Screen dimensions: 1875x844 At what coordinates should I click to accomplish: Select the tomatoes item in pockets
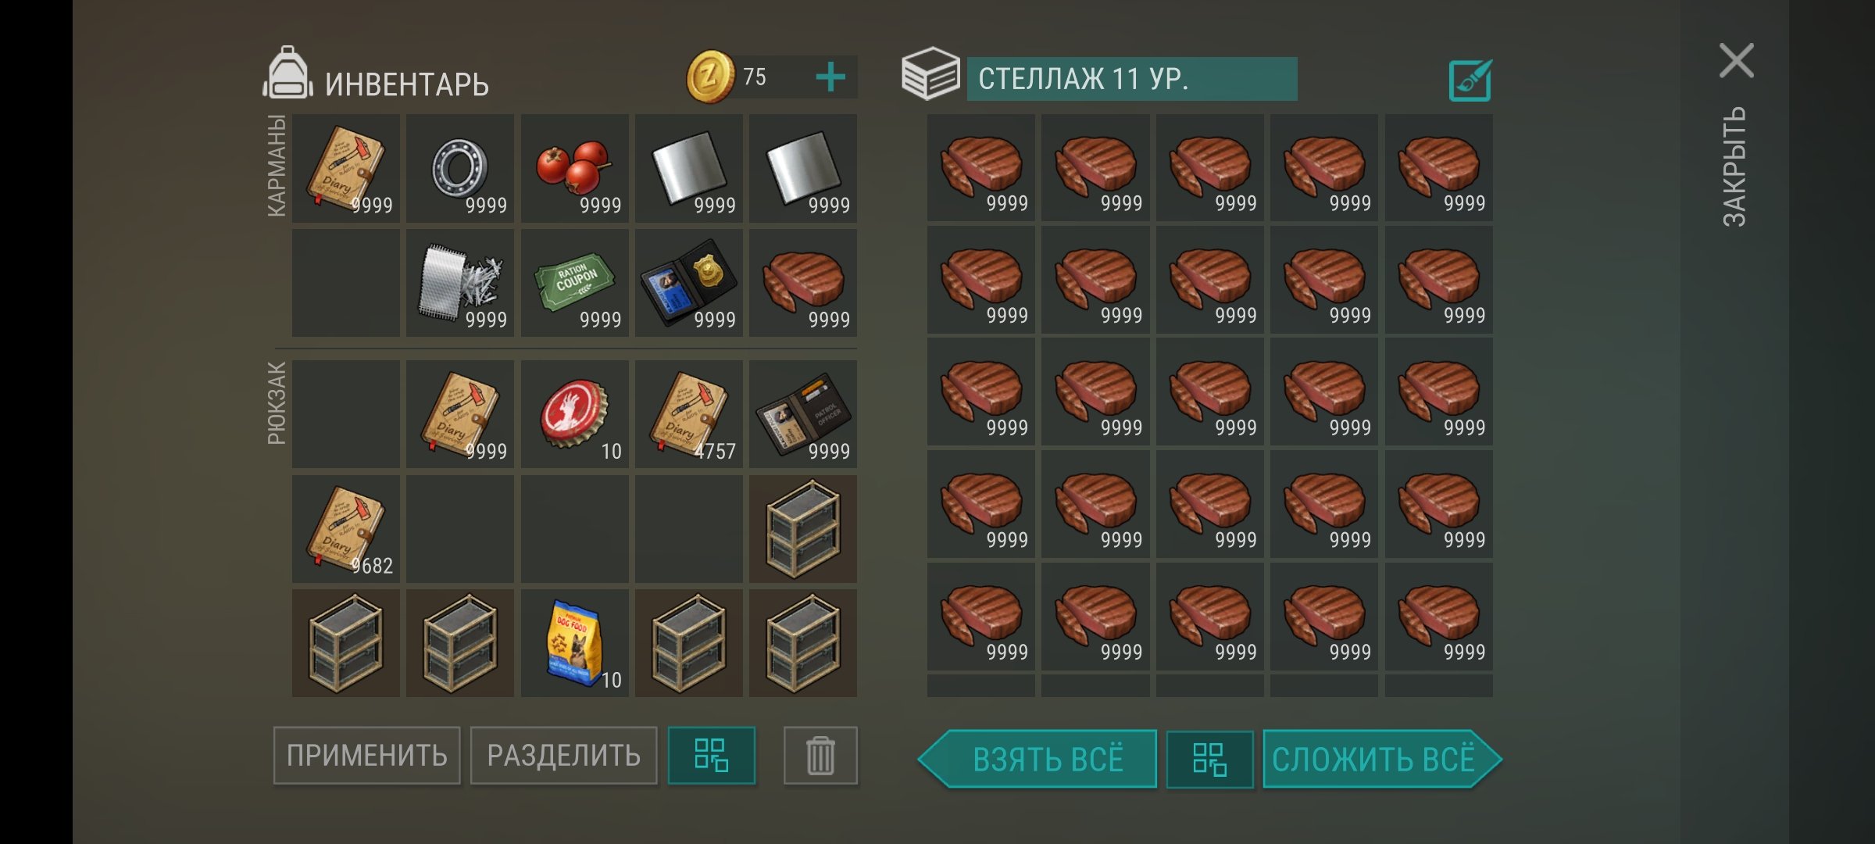(x=575, y=169)
